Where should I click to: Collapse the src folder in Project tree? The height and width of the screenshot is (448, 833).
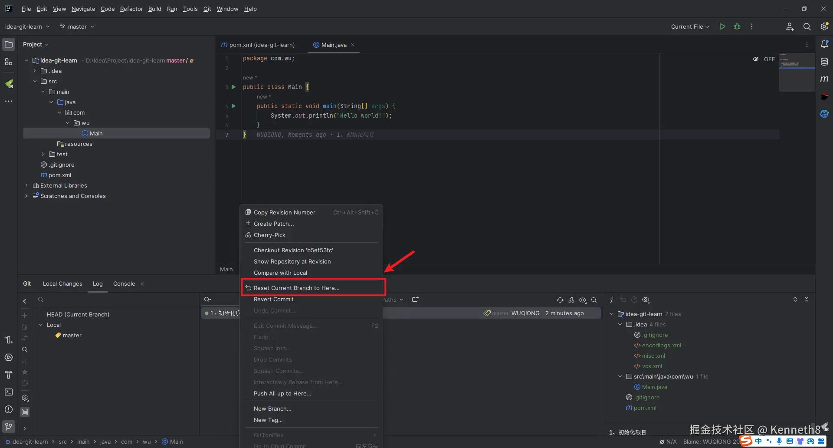coord(35,81)
